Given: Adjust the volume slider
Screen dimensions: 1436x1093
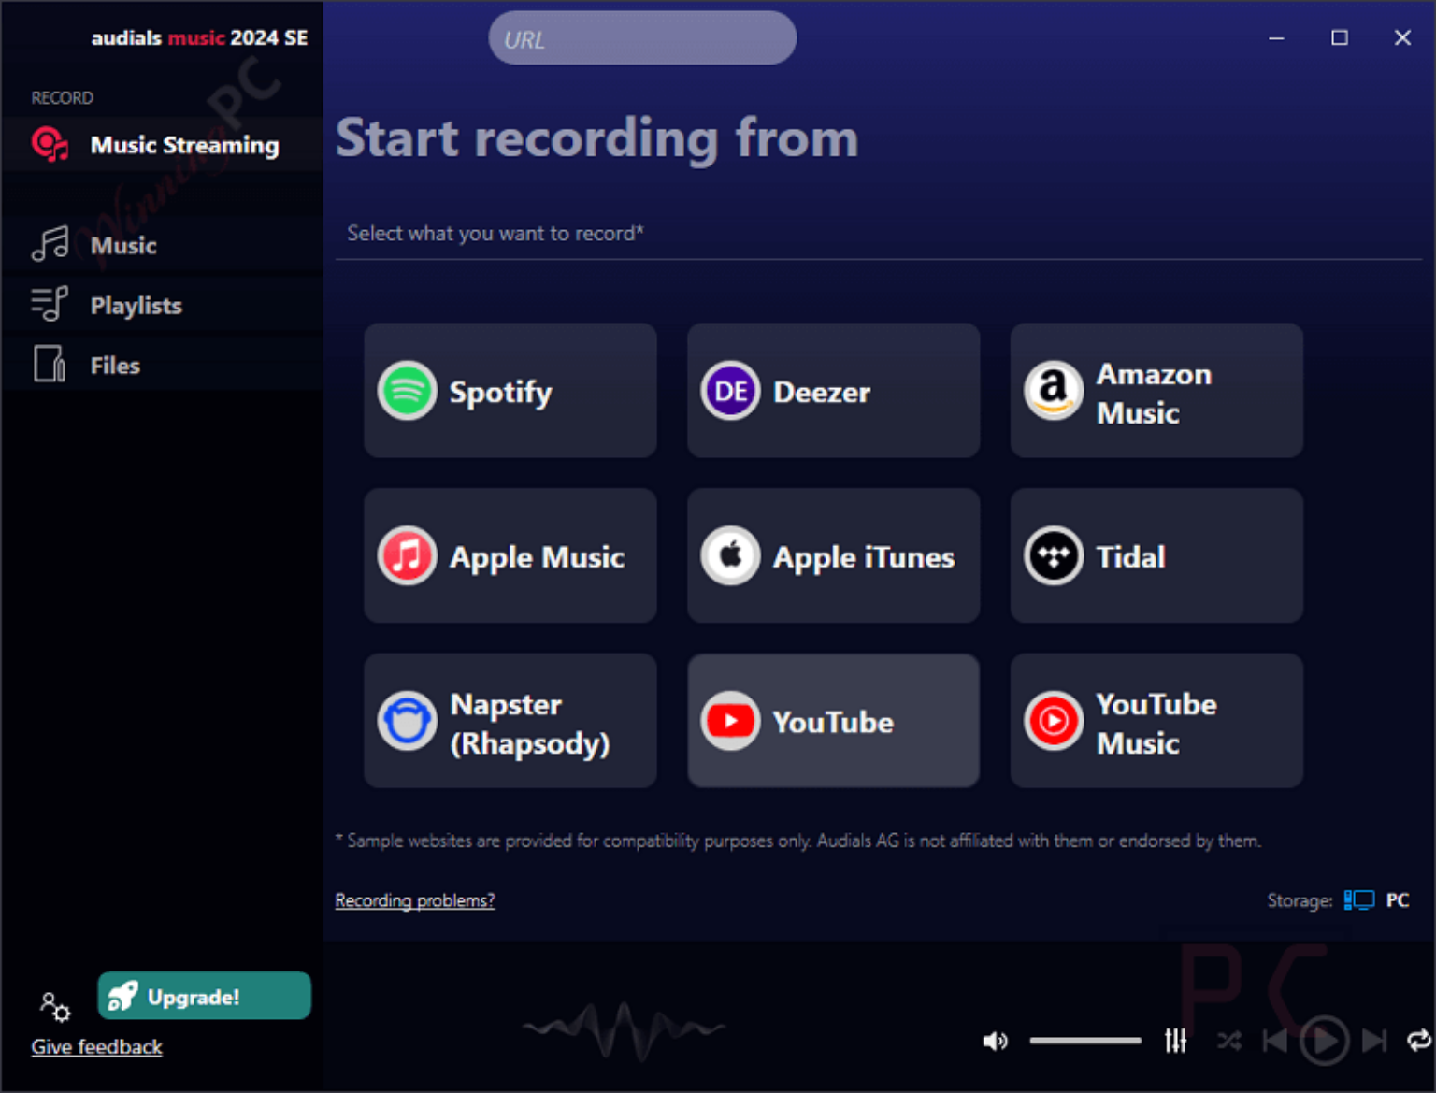Looking at the screenshot, I should 1085,1041.
